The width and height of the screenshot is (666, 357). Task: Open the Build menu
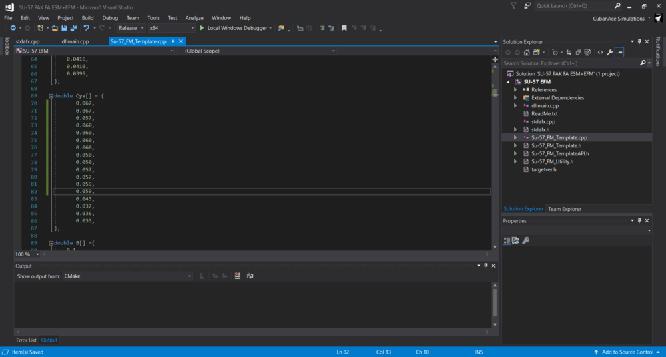(x=87, y=18)
